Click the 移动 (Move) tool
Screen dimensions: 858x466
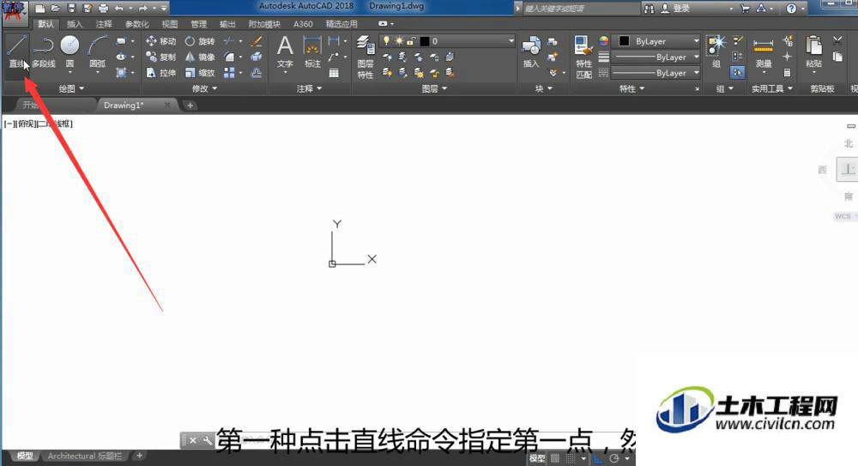click(161, 41)
